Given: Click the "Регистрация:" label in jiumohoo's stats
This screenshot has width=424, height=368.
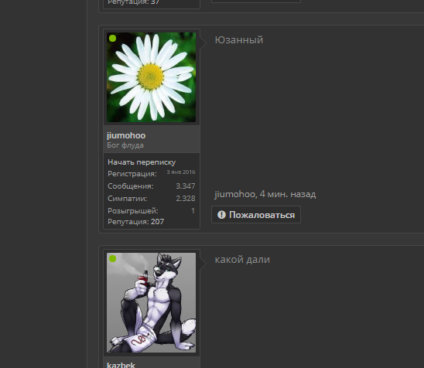Looking at the screenshot, I should point(132,174).
